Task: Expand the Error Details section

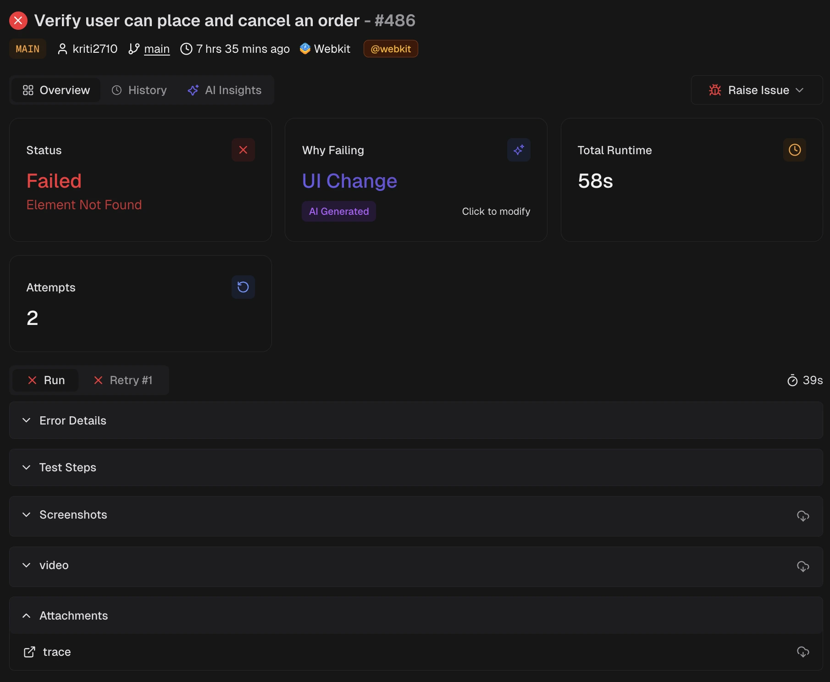Action: click(72, 420)
